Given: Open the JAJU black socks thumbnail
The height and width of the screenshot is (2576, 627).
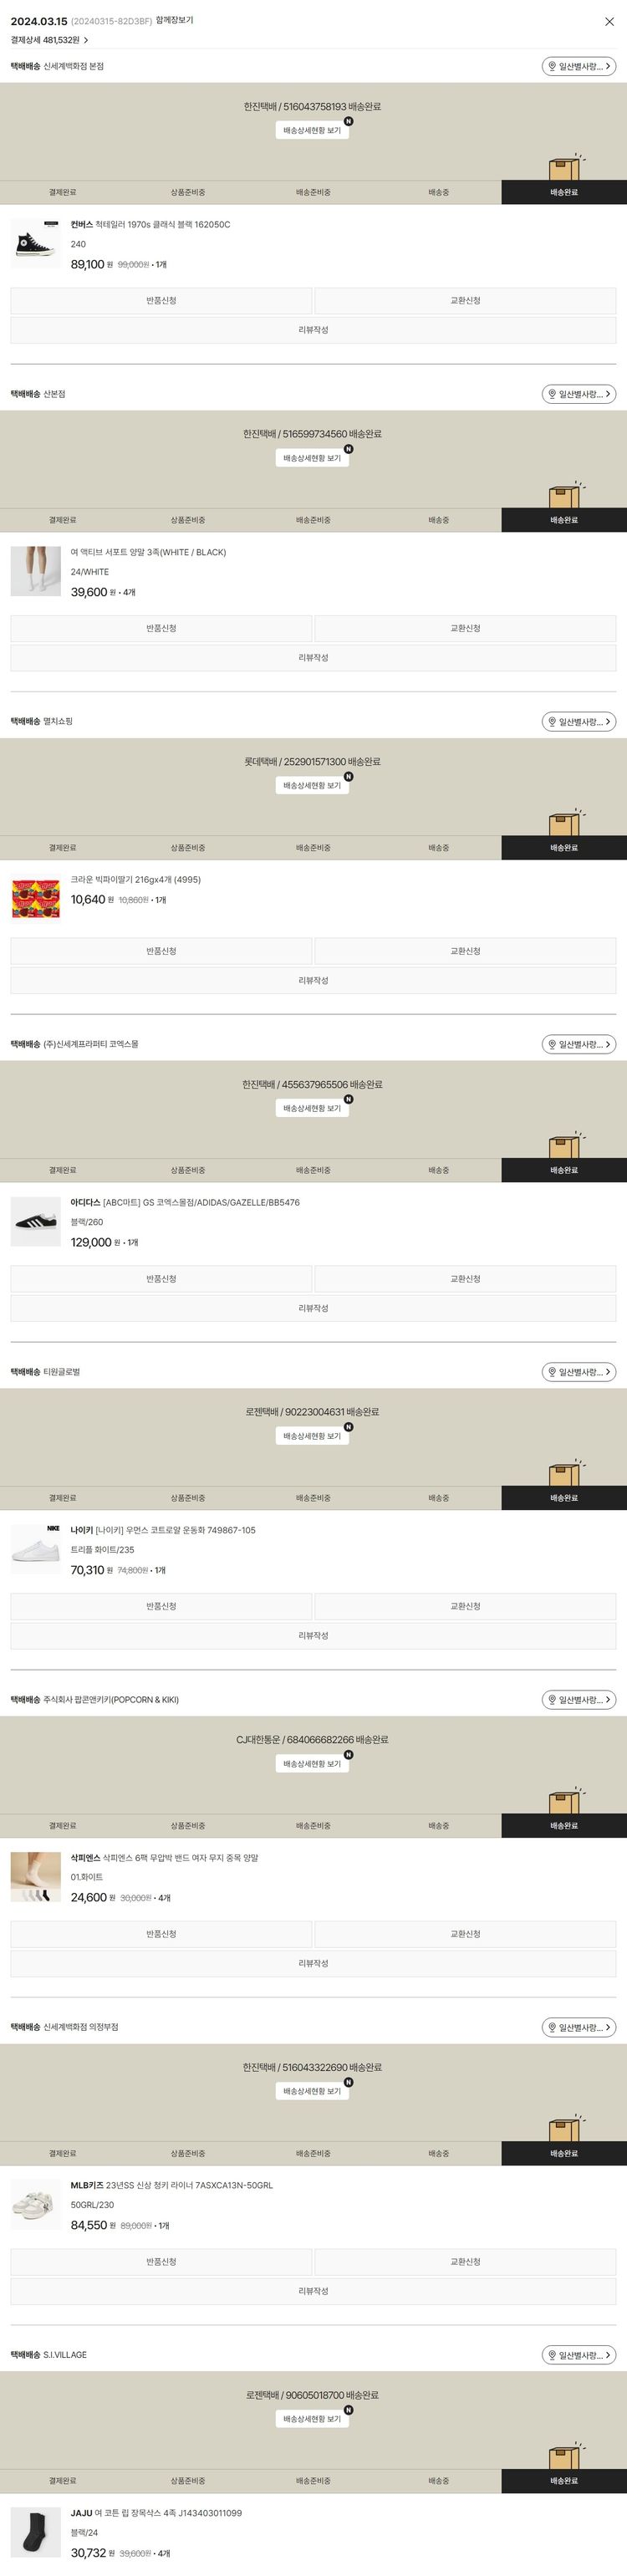Looking at the screenshot, I should (x=36, y=2532).
